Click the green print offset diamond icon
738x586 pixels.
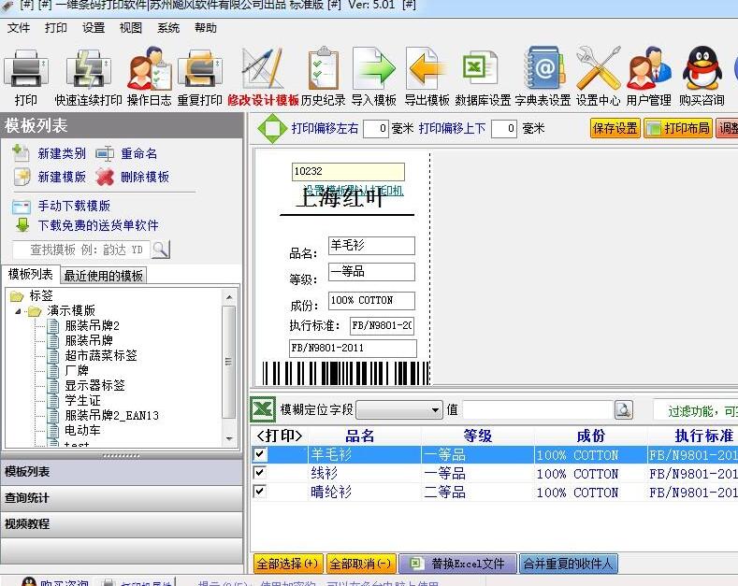click(272, 128)
